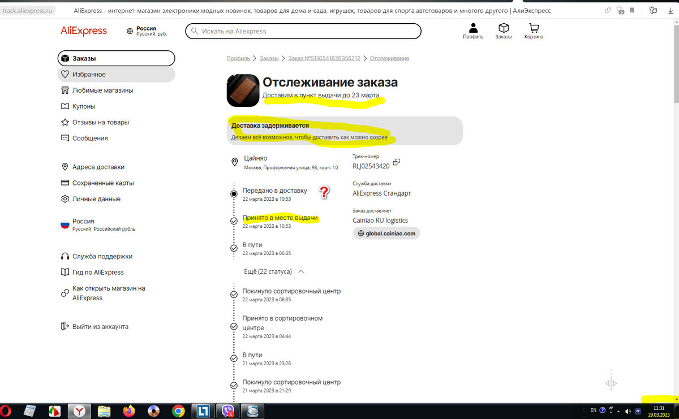Open Viber from the taskbar
The width and height of the screenshot is (679, 419).
226,411
